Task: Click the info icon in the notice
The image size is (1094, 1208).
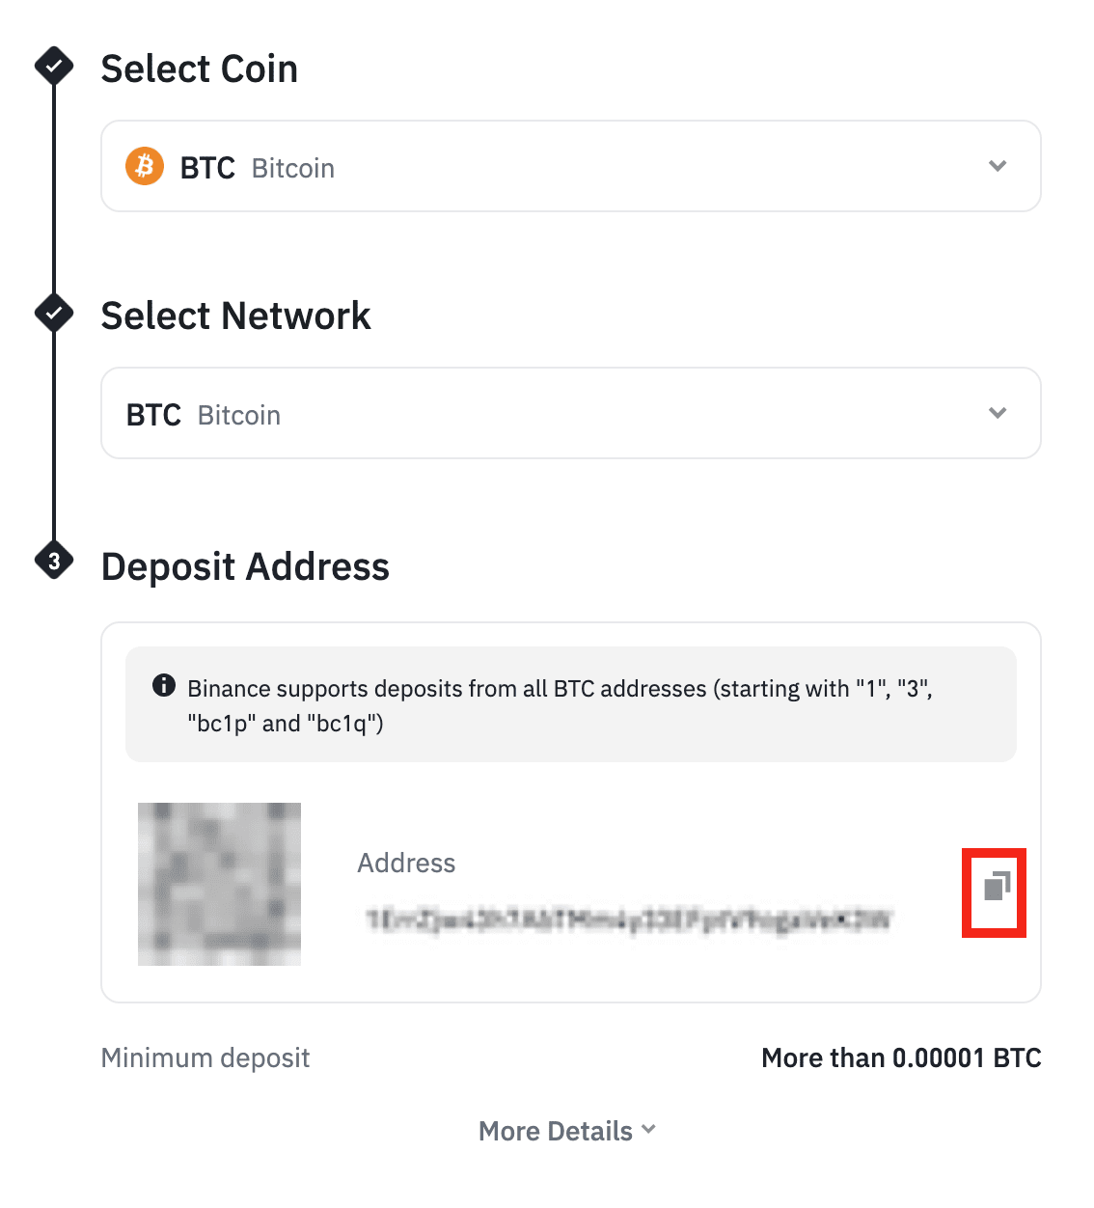Action: [164, 686]
